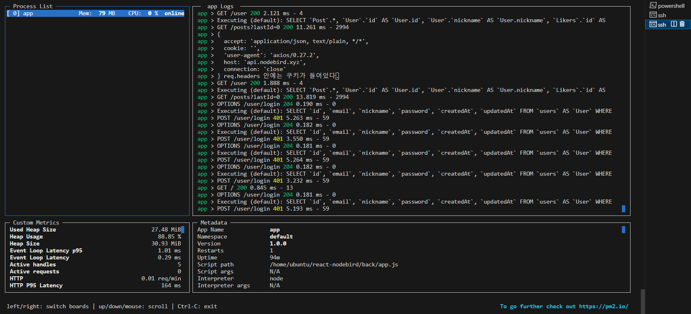The image size is (691, 314).
Task: Click the Active handles metric label
Action: (x=33, y=265)
